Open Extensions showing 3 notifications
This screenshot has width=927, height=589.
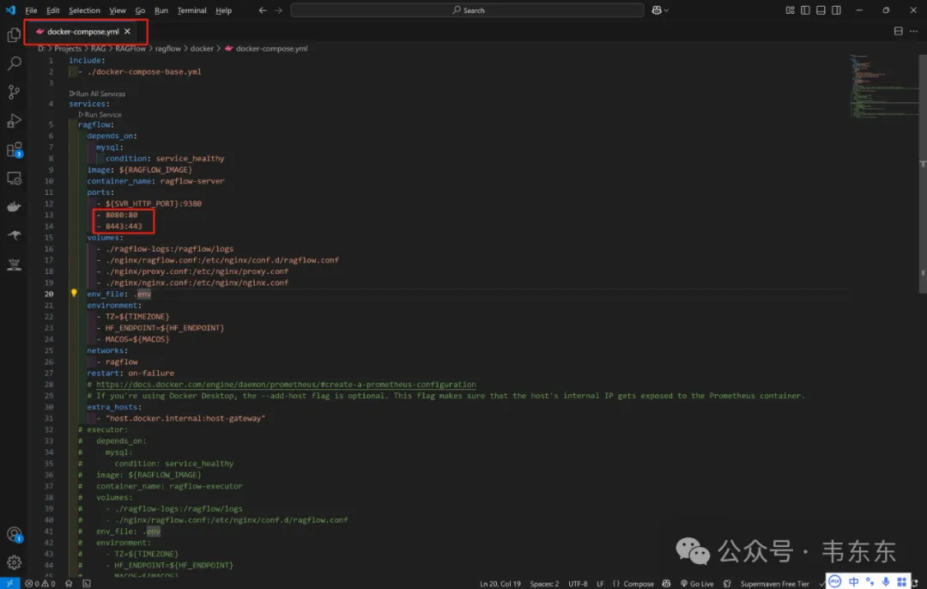point(14,149)
